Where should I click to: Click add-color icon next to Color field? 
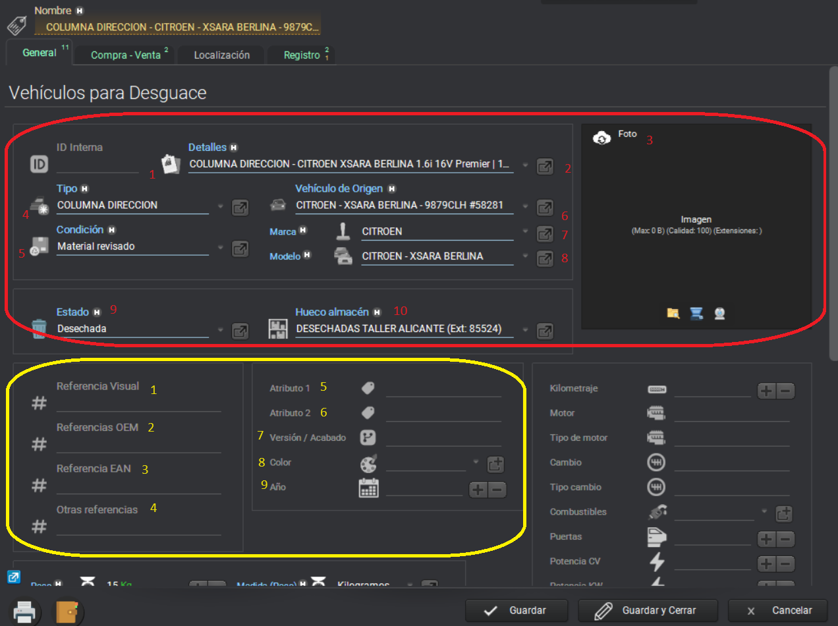tap(495, 464)
